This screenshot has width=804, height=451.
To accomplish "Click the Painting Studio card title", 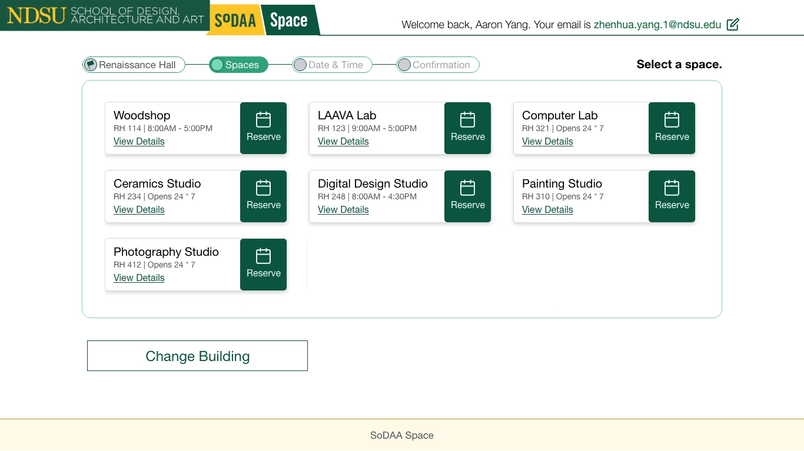I will (562, 183).
